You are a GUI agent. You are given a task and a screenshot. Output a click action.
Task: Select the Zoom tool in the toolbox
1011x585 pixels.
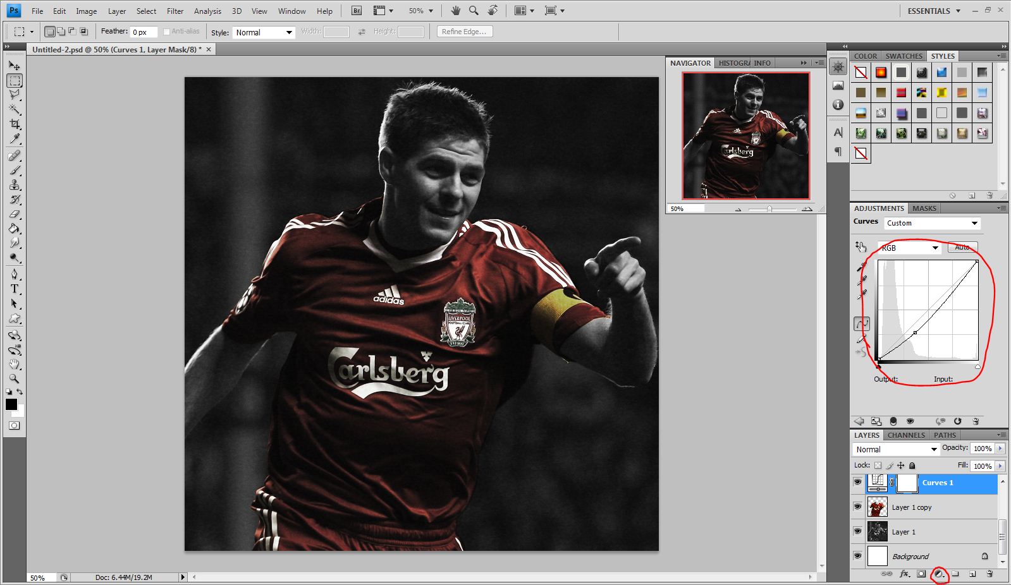(x=14, y=379)
